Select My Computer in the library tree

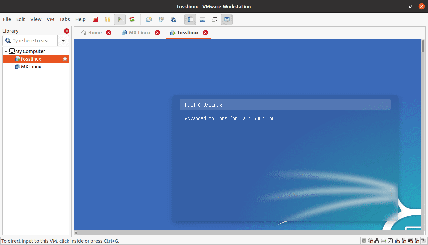[x=30, y=51]
